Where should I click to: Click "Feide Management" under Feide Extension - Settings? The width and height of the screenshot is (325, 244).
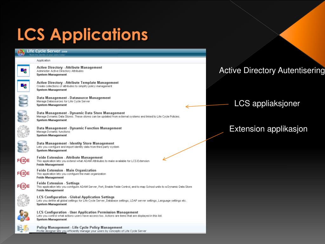50,190
